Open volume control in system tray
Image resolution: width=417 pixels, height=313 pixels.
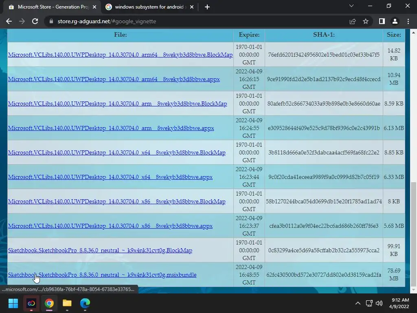point(379,303)
